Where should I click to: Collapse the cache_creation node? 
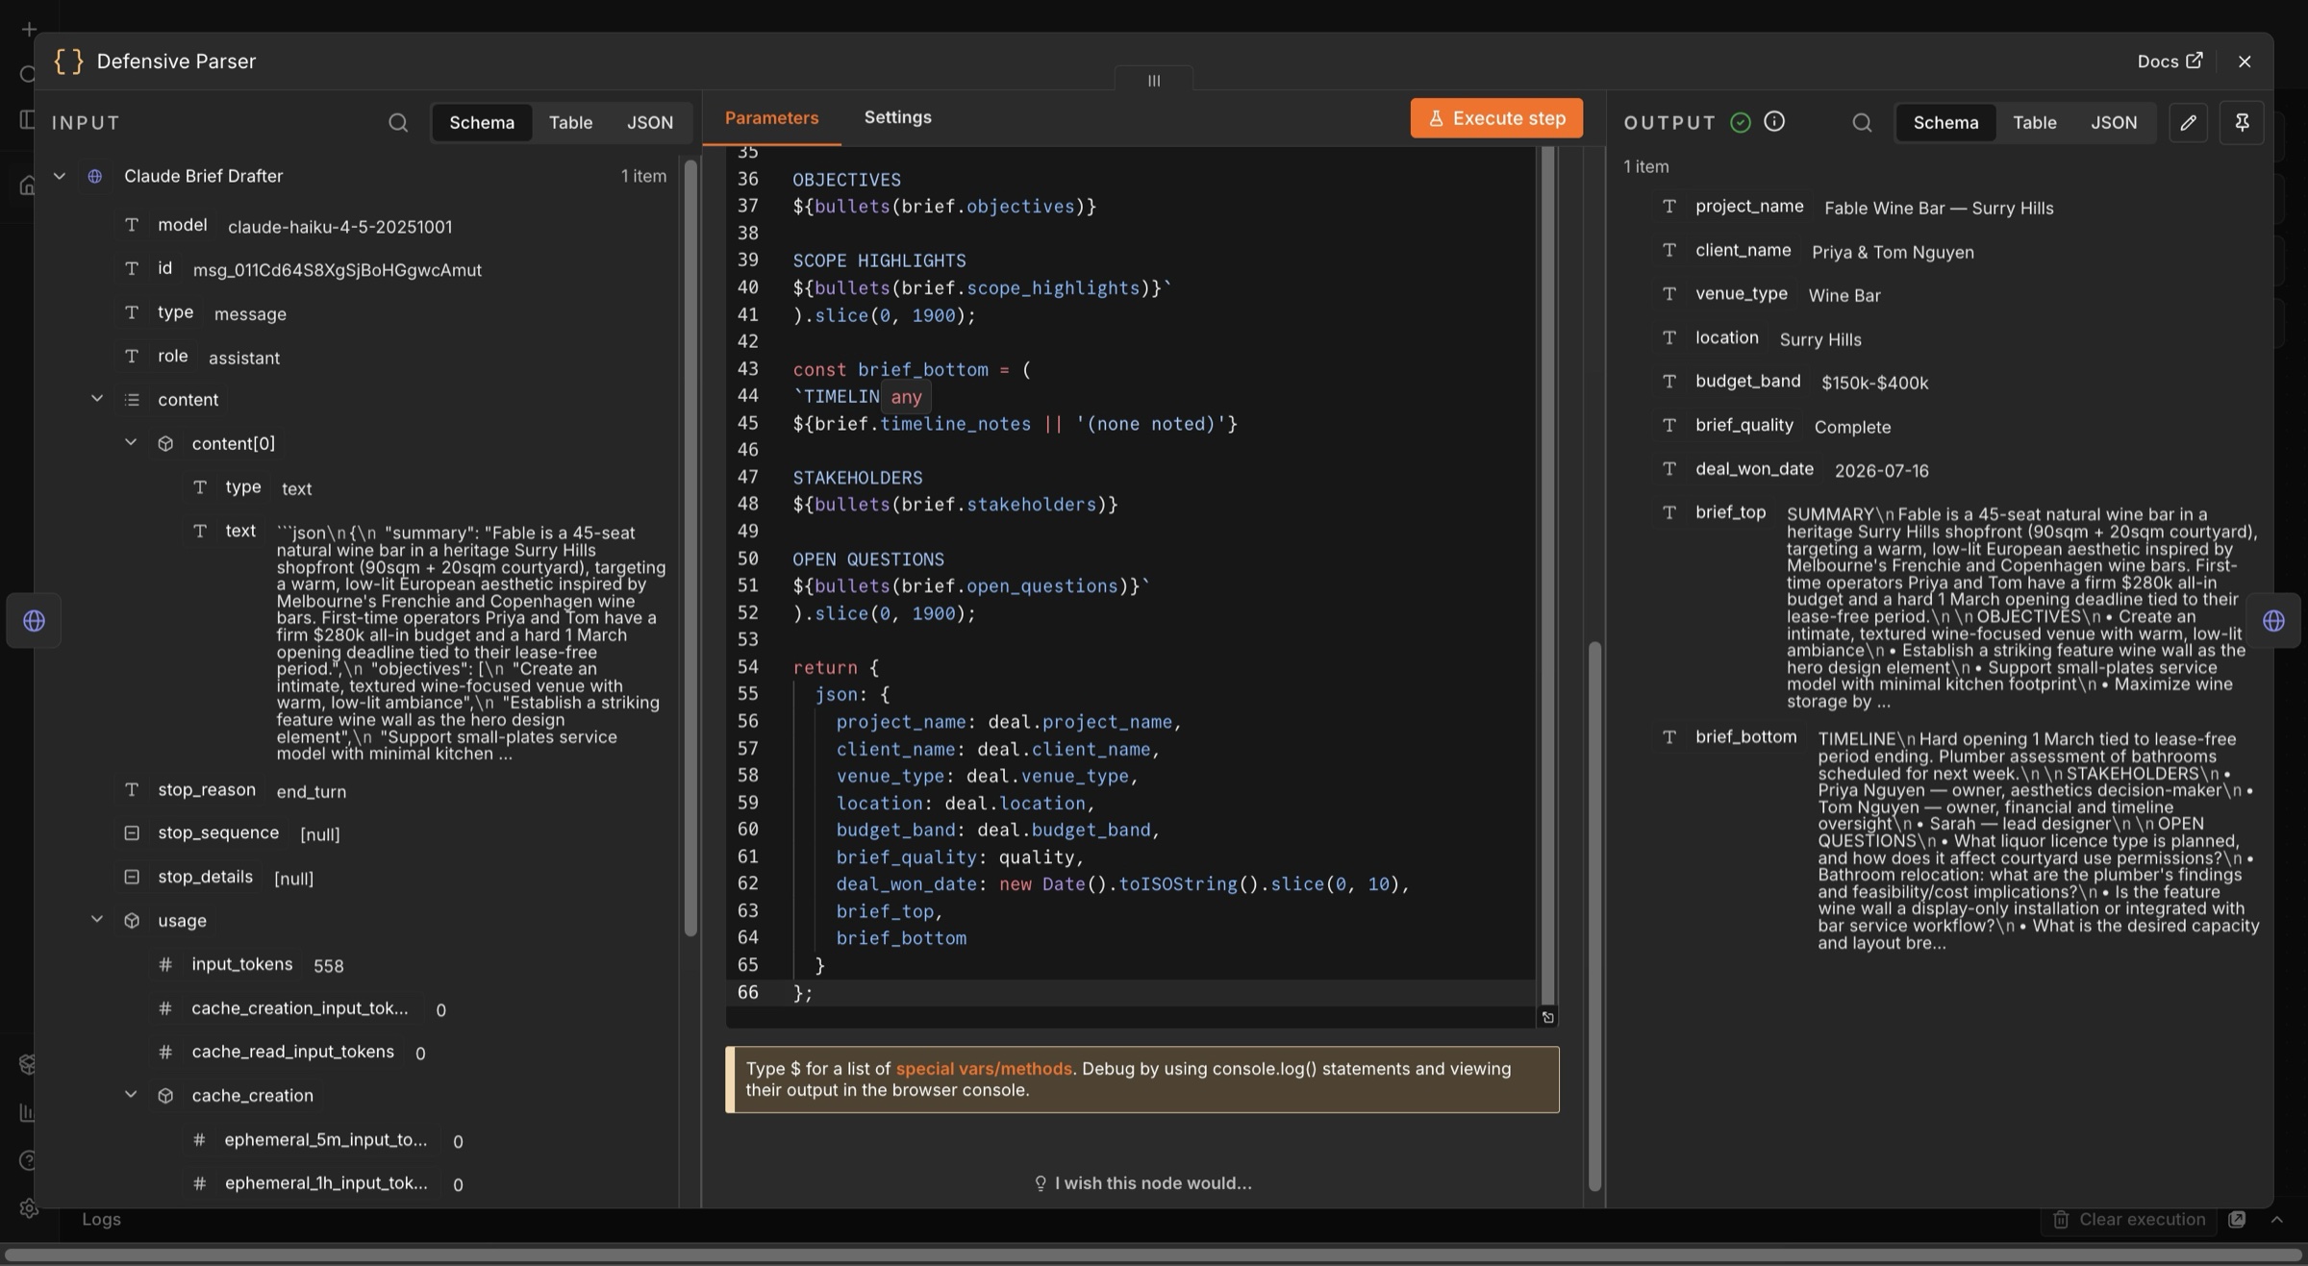(x=131, y=1095)
